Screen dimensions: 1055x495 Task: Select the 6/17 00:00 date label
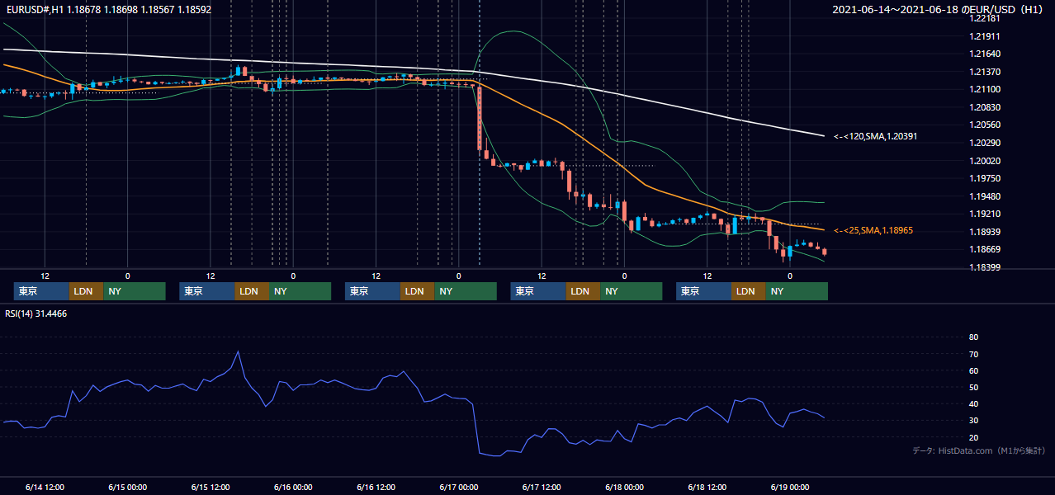[x=458, y=488]
